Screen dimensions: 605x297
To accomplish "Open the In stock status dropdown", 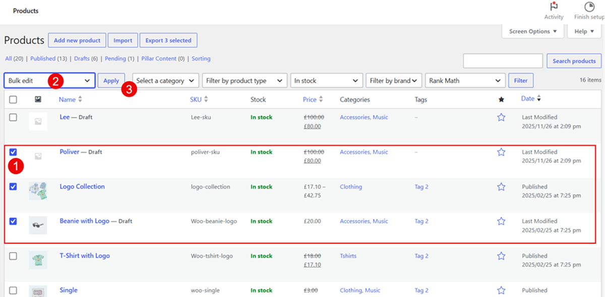I will coord(327,81).
